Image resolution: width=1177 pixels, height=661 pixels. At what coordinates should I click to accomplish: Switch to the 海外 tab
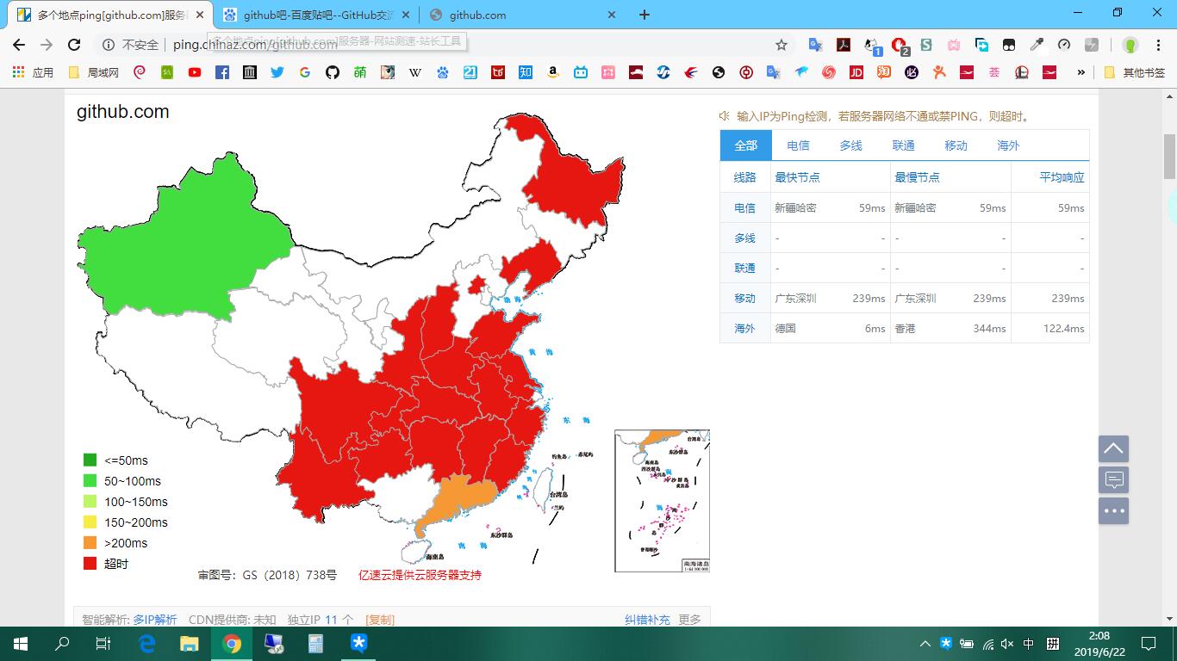click(x=1008, y=145)
